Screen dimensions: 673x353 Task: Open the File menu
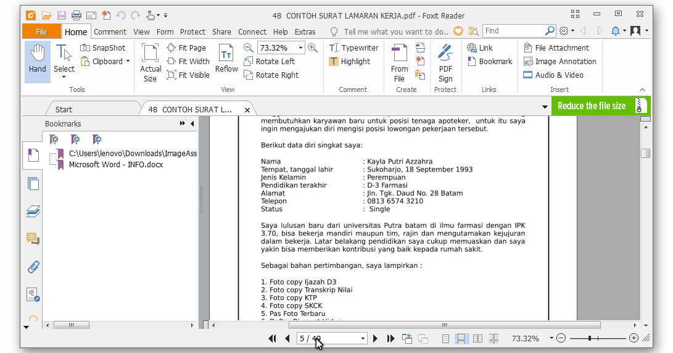pos(41,31)
